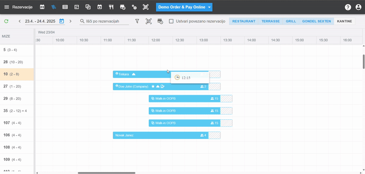Select table row 10 (2 - 8)
Viewport: 365px width, 174px height.
click(x=17, y=74)
